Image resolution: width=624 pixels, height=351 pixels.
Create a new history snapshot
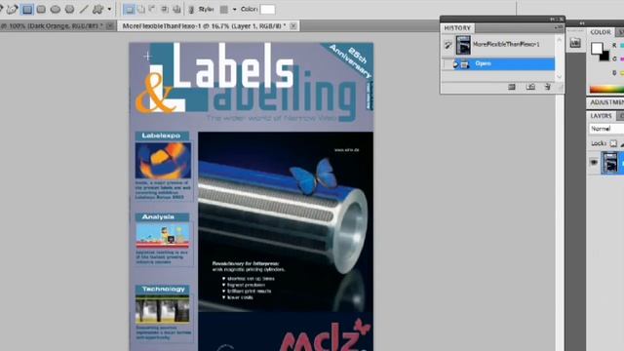coord(530,87)
